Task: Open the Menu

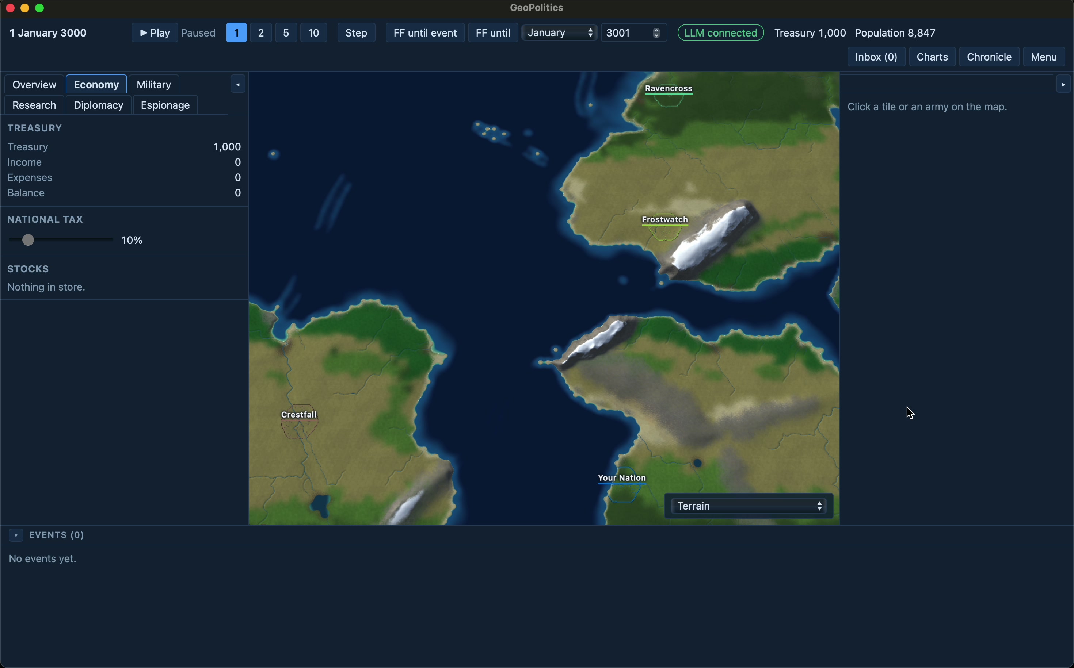Action: (1043, 57)
